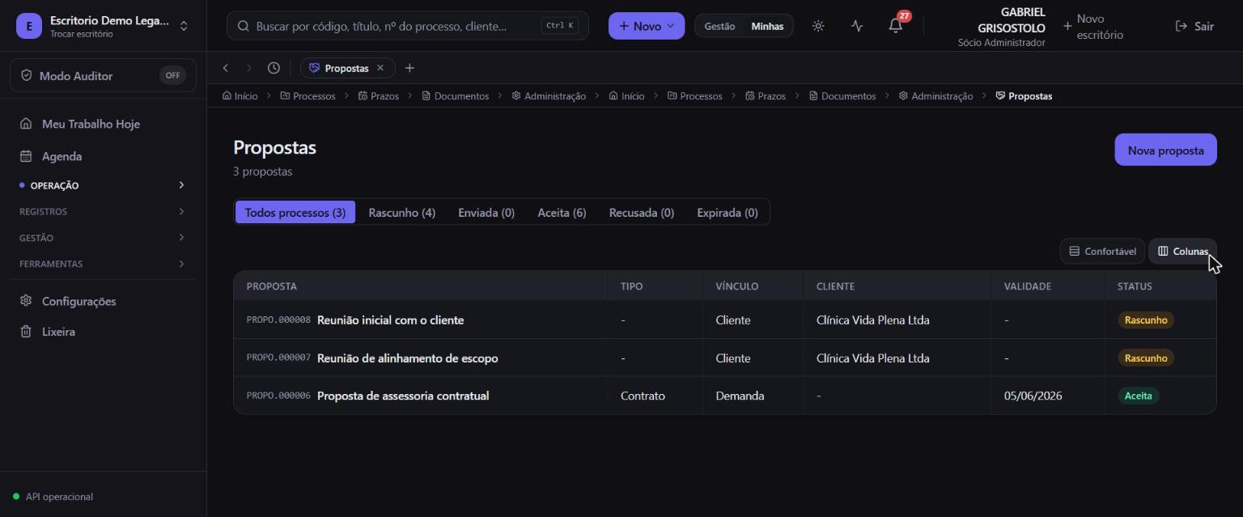
Task: Click Gabriel Grisostolo user profile
Action: [x=1001, y=27]
